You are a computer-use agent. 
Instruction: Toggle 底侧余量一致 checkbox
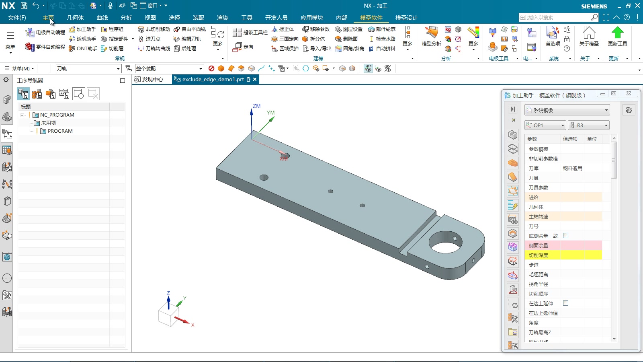566,236
